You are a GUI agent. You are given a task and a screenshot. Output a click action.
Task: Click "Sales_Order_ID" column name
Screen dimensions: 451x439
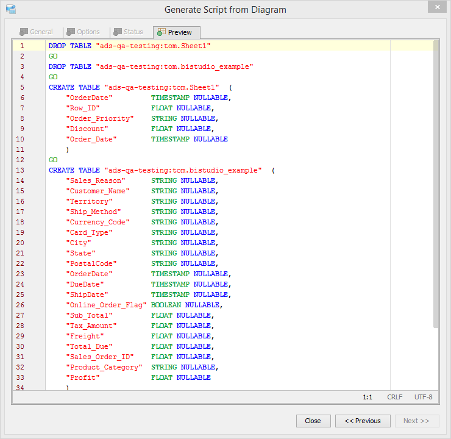coord(100,357)
